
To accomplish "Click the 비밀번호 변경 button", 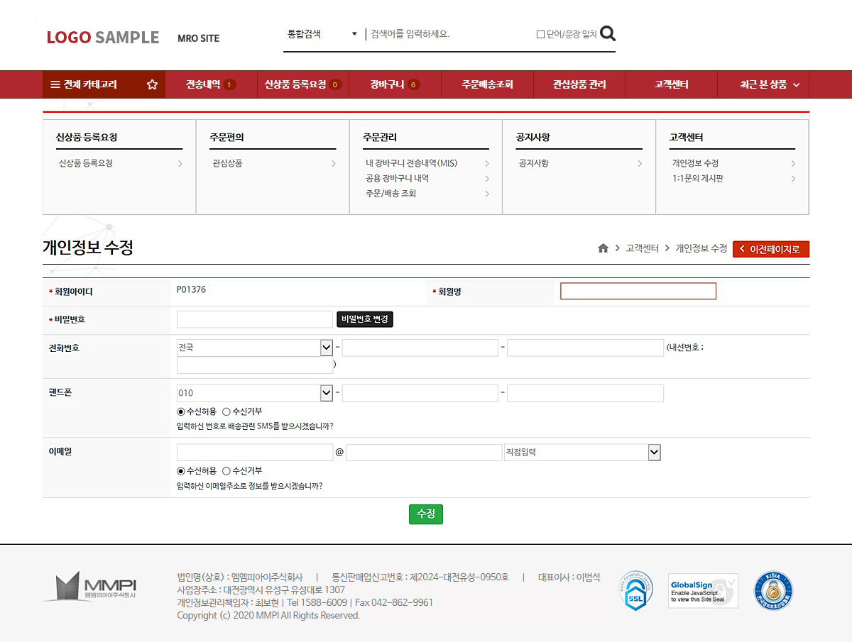I will click(364, 319).
